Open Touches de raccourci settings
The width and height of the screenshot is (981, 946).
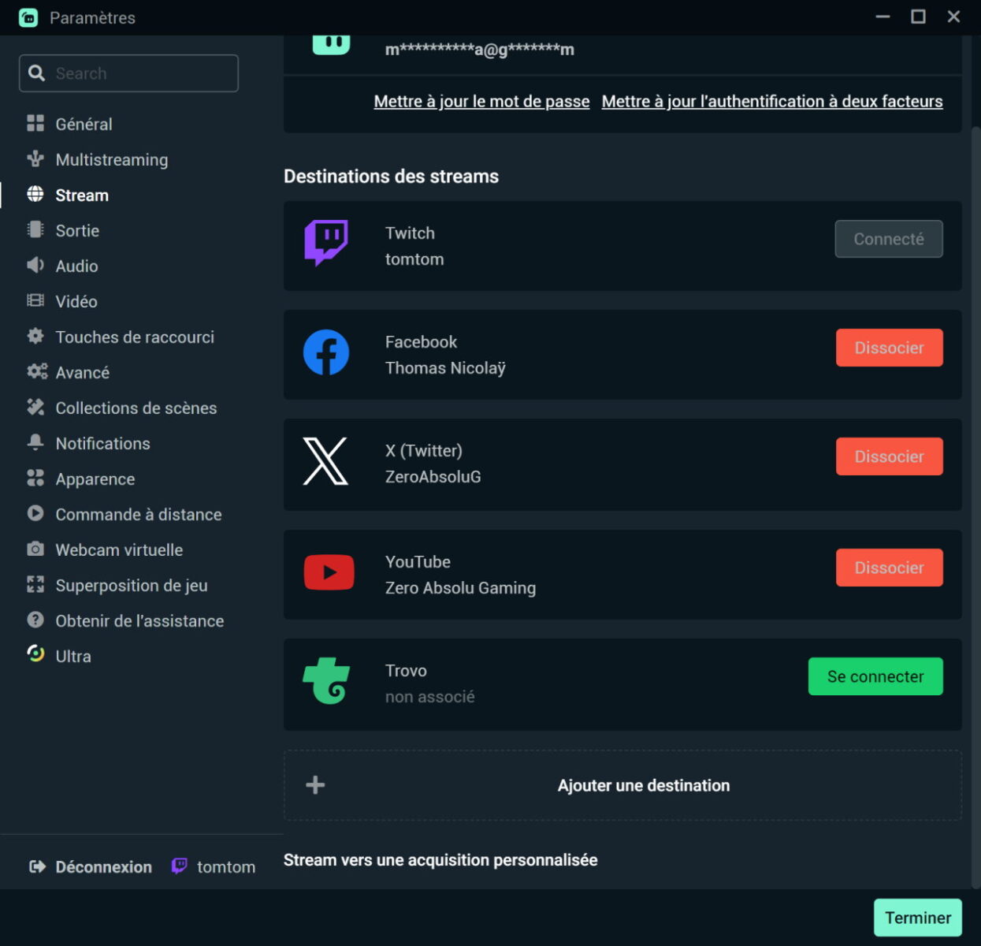pyautogui.click(x=135, y=337)
